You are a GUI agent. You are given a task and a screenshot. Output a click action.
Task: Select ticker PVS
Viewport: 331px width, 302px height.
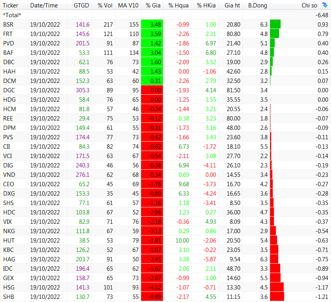8,137
